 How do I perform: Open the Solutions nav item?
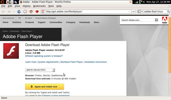coord(17,22)
